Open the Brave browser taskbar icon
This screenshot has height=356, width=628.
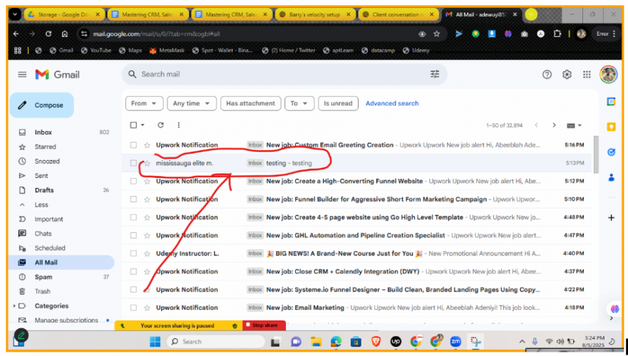click(x=376, y=342)
